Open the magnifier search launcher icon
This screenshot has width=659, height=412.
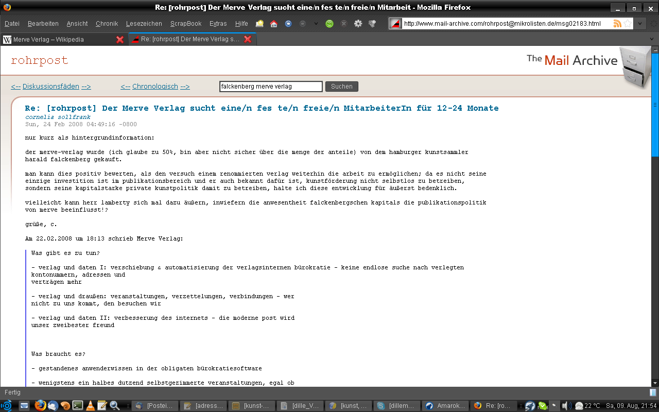click(x=114, y=406)
